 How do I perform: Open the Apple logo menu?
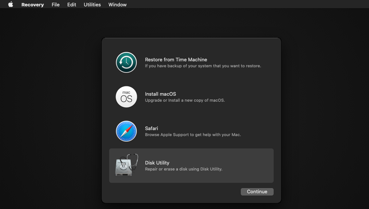(10, 5)
